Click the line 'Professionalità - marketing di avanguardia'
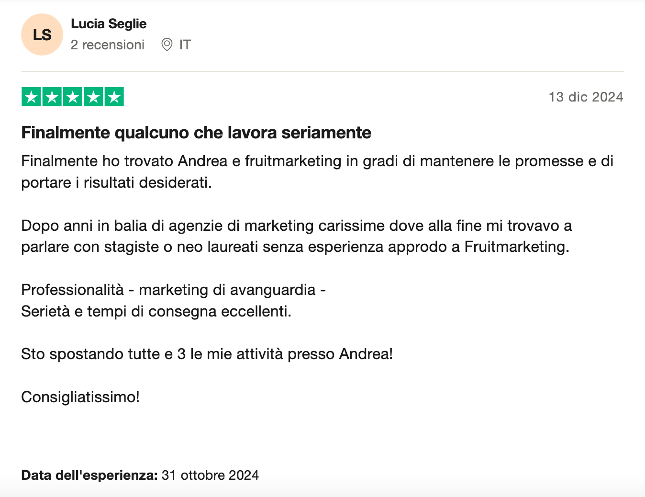 [174, 290]
